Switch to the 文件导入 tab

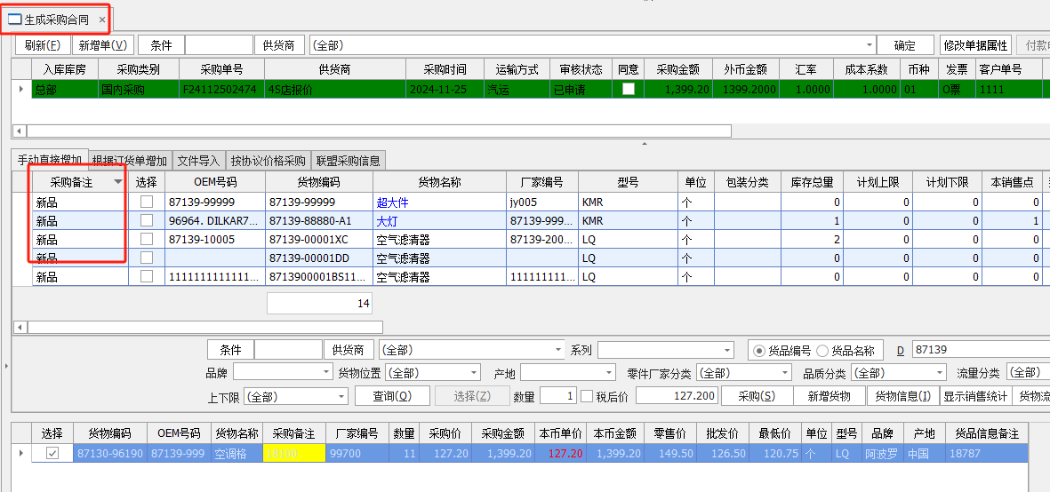pos(198,161)
